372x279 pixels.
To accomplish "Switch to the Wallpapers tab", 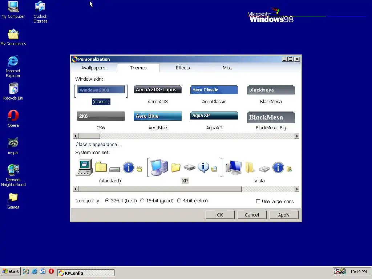I will click(x=93, y=68).
